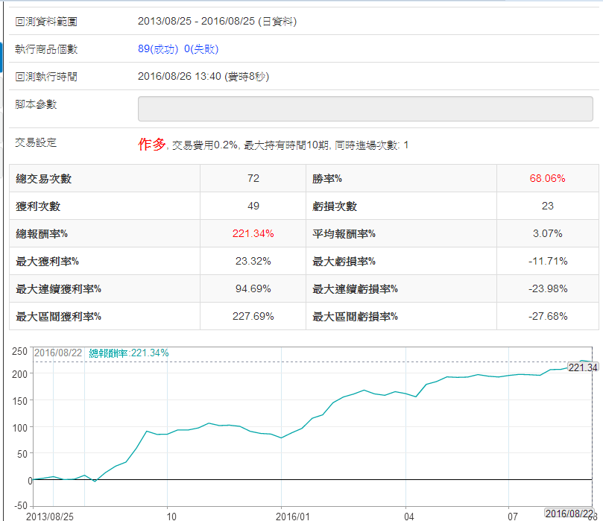Select the 總交易次數 row label
This screenshot has width=603, height=521.
coord(44,179)
